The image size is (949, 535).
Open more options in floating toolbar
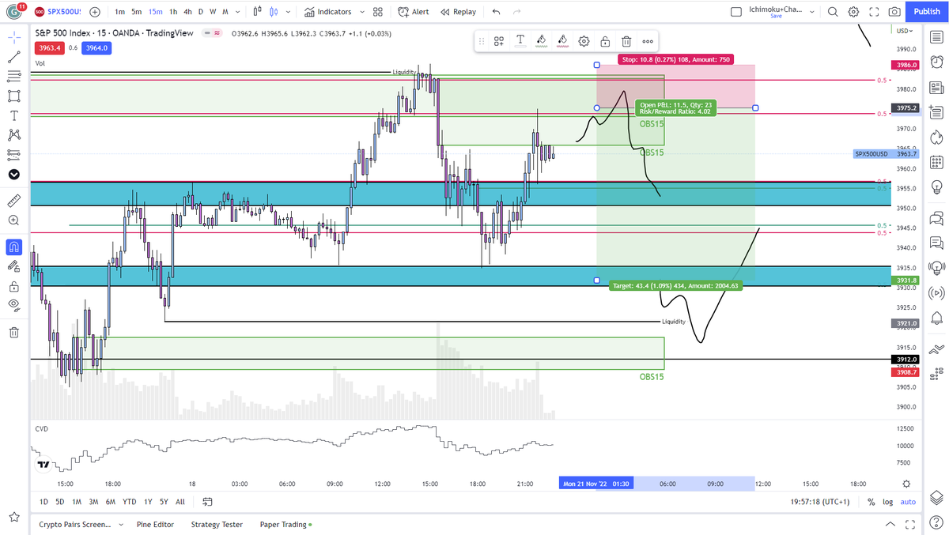(x=648, y=41)
